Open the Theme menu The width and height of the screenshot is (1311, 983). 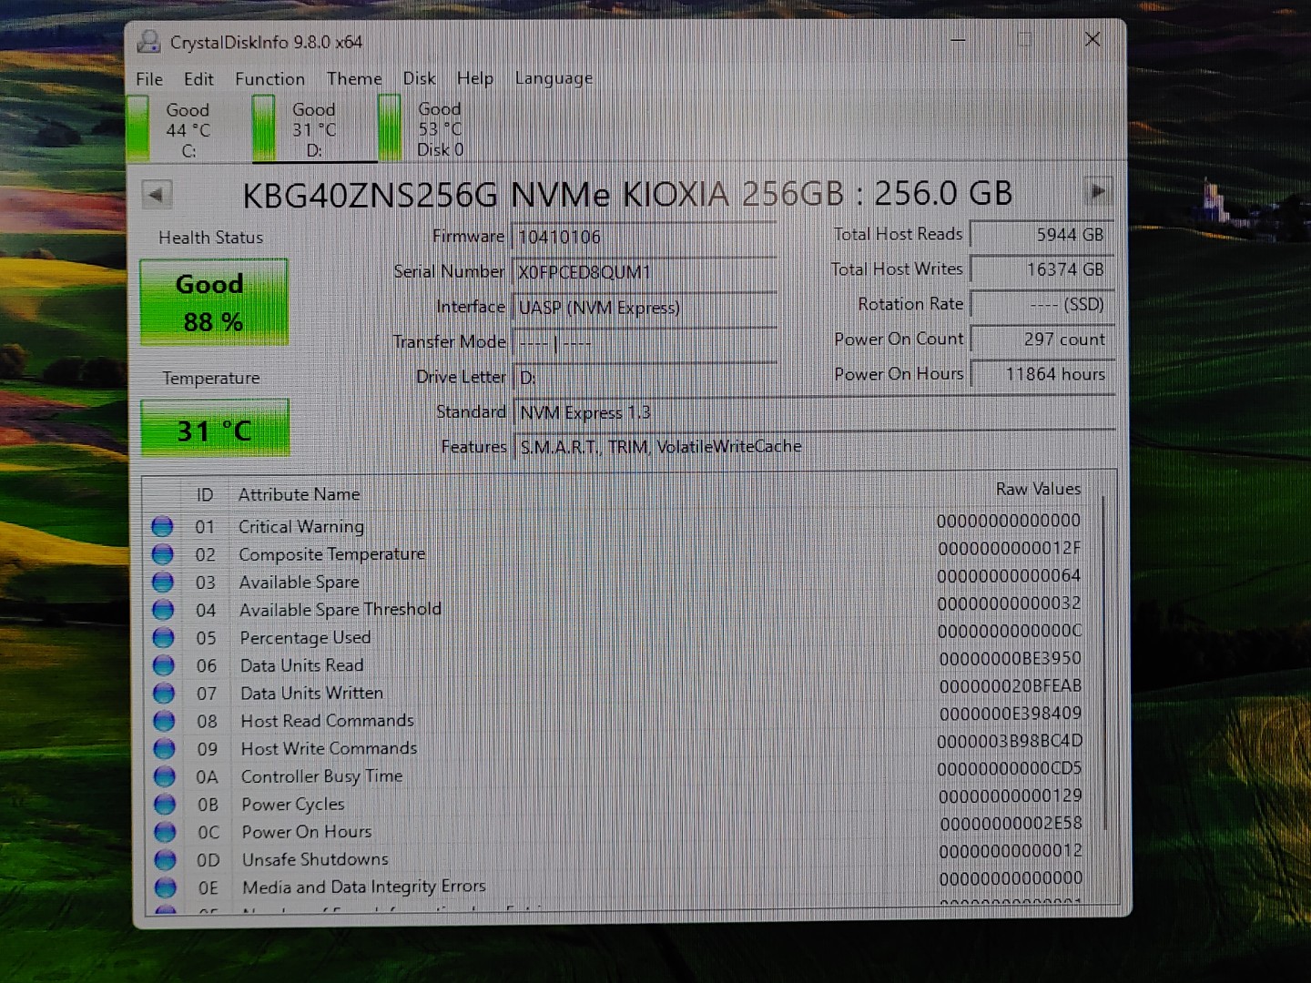[x=354, y=79]
